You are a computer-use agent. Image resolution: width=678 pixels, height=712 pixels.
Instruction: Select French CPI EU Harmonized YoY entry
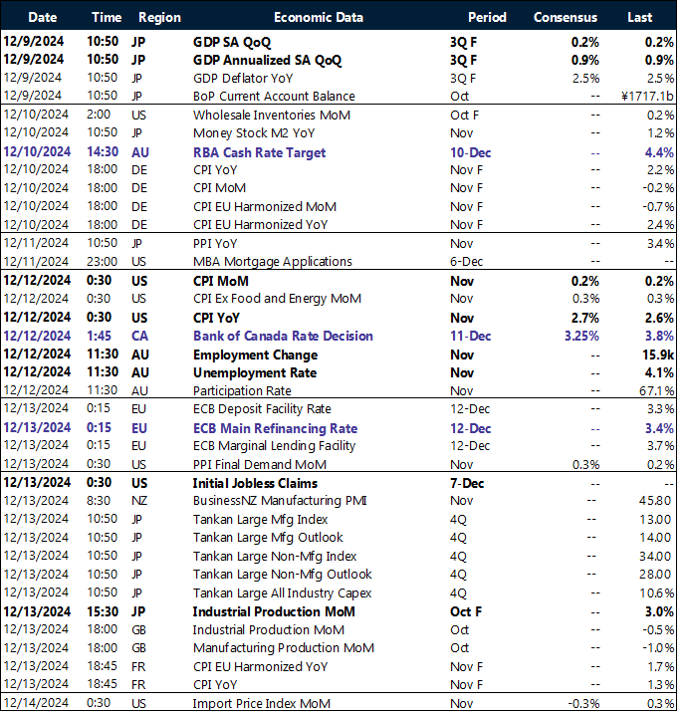click(x=260, y=666)
